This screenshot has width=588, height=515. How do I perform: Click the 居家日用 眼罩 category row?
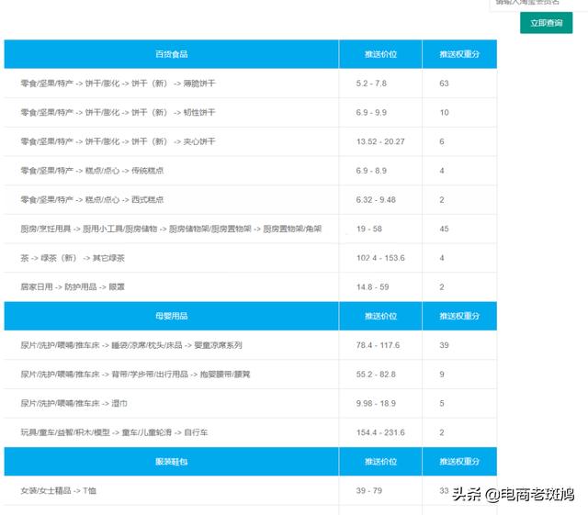click(251, 287)
